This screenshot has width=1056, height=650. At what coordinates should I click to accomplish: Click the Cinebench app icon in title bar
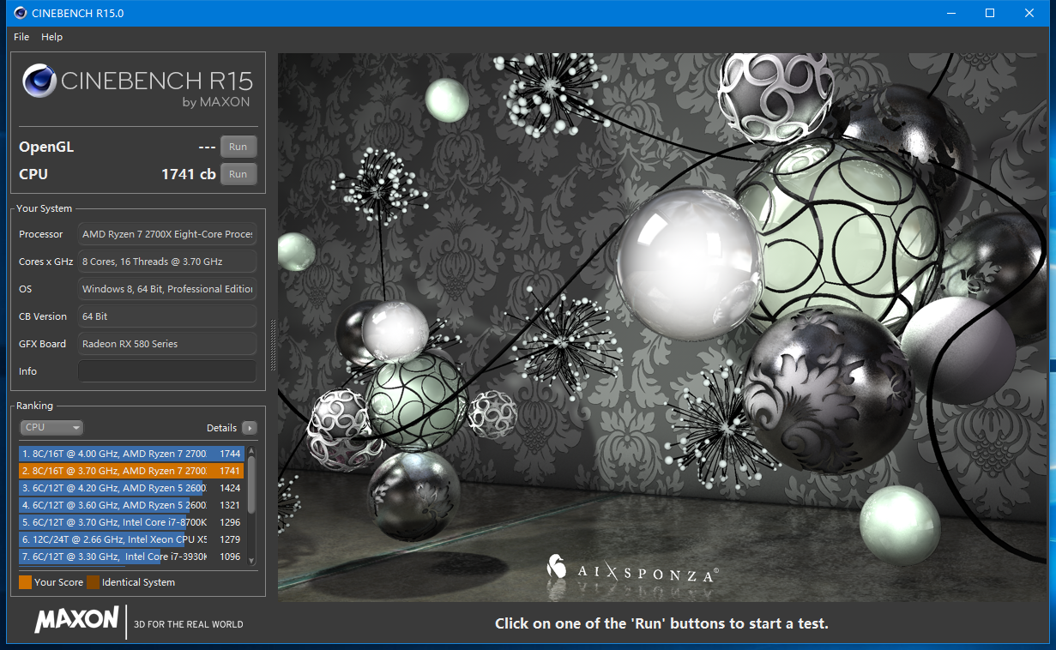click(19, 13)
